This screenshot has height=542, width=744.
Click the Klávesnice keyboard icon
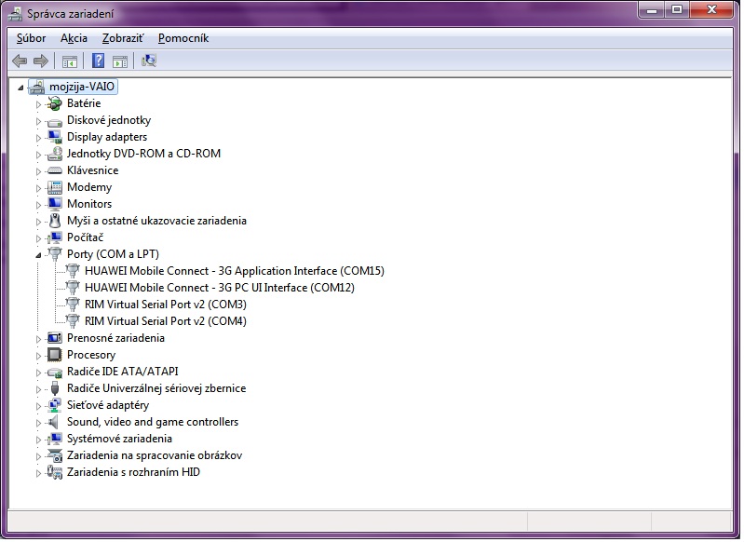tap(55, 170)
